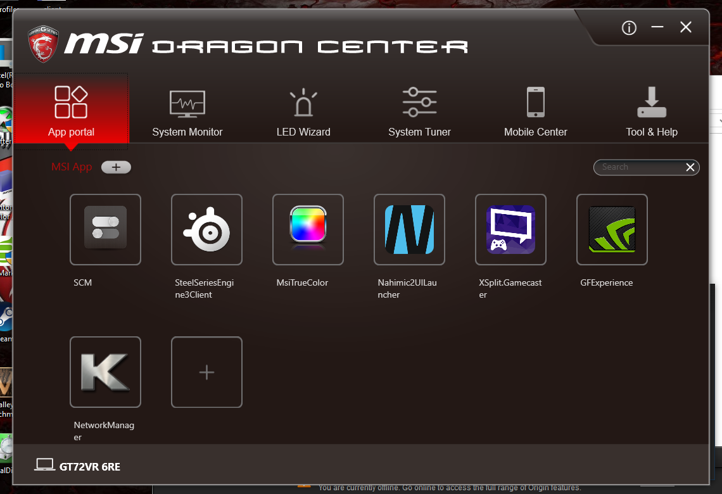Click the laptop icon beside GT72VR 6RE
Viewport: 722px width, 494px height.
[x=45, y=464]
